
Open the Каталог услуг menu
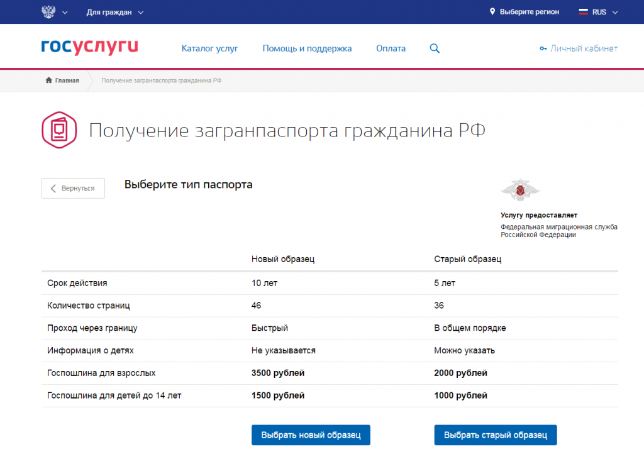point(209,48)
